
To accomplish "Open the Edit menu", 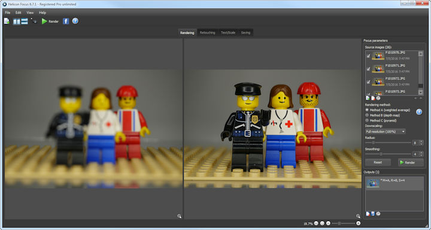I will pos(18,13).
